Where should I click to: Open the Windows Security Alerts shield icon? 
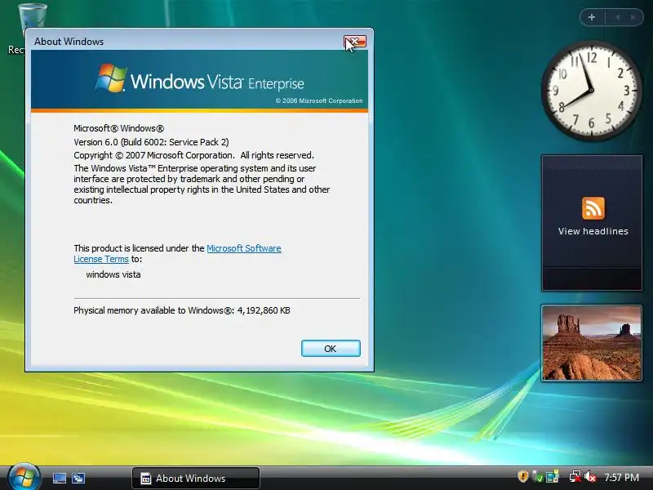tap(523, 476)
